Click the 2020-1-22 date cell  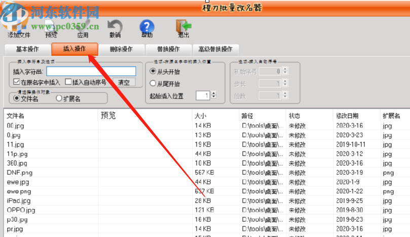pyautogui.click(x=350, y=192)
